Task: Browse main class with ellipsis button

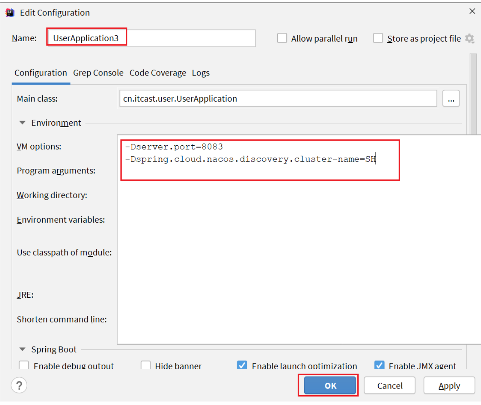Action: click(x=451, y=99)
